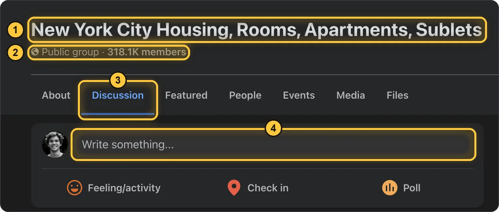Click the orange Poll bar chart icon
This screenshot has height=212, width=499.
click(389, 188)
